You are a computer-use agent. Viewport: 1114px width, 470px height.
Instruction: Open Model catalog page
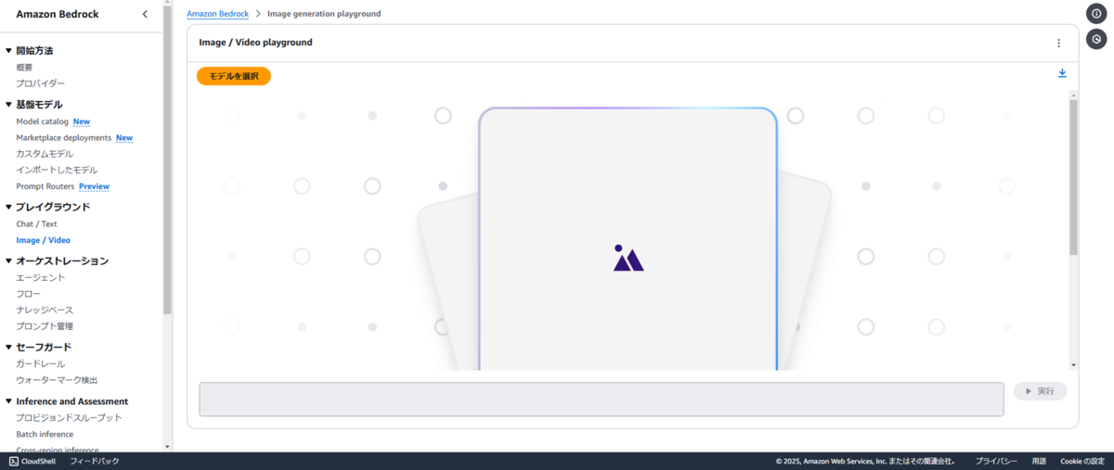tap(43, 121)
